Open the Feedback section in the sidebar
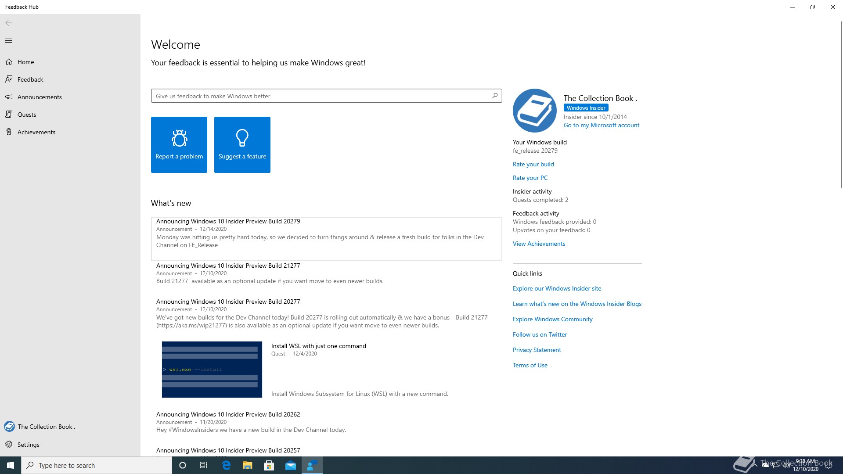Image resolution: width=843 pixels, height=474 pixels. coord(30,79)
